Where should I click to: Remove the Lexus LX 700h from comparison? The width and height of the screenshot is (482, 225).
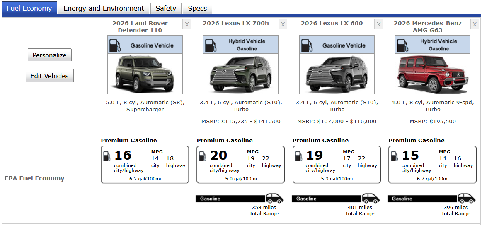[283, 24]
